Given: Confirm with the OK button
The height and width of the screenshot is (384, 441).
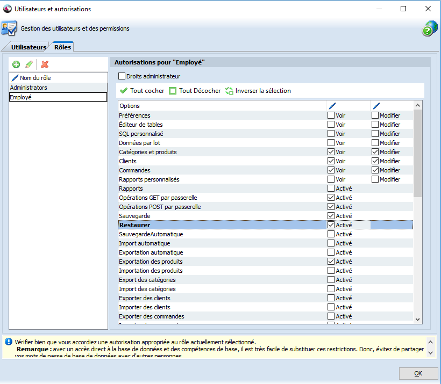Looking at the screenshot, I should [418, 373].
